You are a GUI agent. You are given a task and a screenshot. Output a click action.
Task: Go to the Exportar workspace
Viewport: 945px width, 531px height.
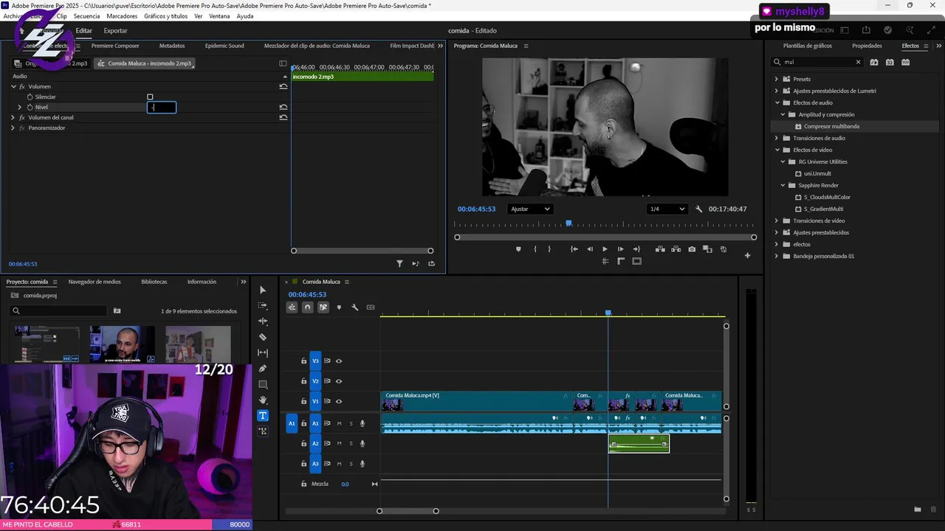[115, 30]
